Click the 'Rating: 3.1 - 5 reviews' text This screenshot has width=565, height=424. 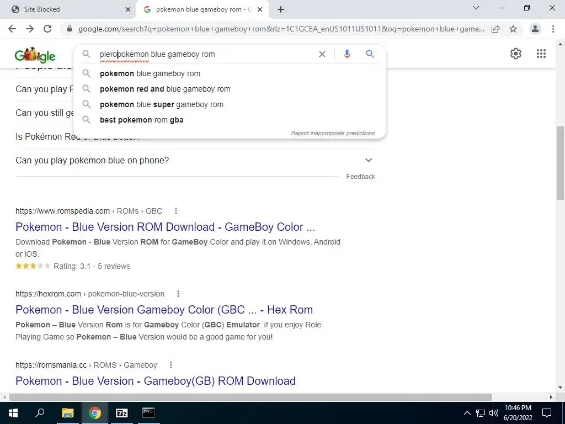click(x=92, y=267)
